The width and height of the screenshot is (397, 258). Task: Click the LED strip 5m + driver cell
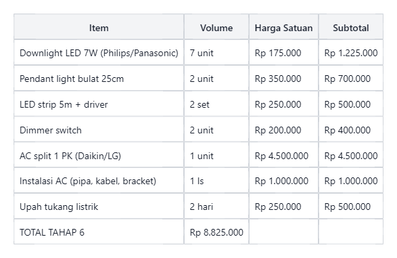[99, 104]
